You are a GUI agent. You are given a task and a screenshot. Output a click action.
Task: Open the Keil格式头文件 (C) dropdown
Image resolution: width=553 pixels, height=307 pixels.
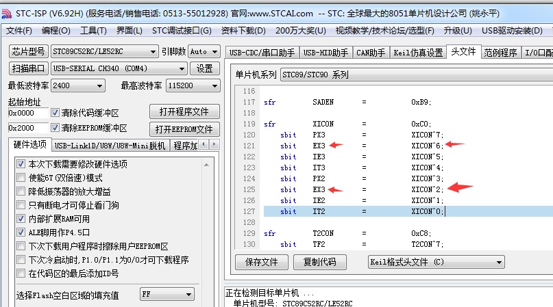(437, 262)
